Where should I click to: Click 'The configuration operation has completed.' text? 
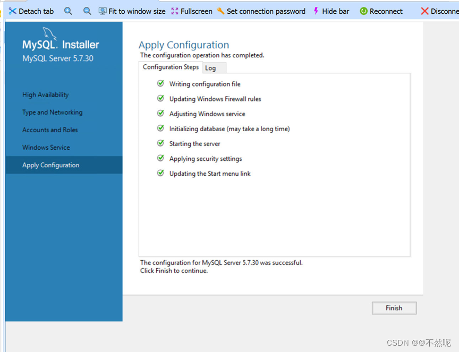pos(202,55)
